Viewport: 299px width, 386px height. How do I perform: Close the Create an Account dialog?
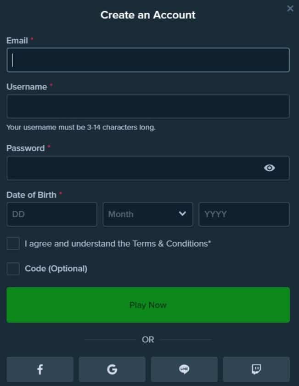click(x=290, y=9)
